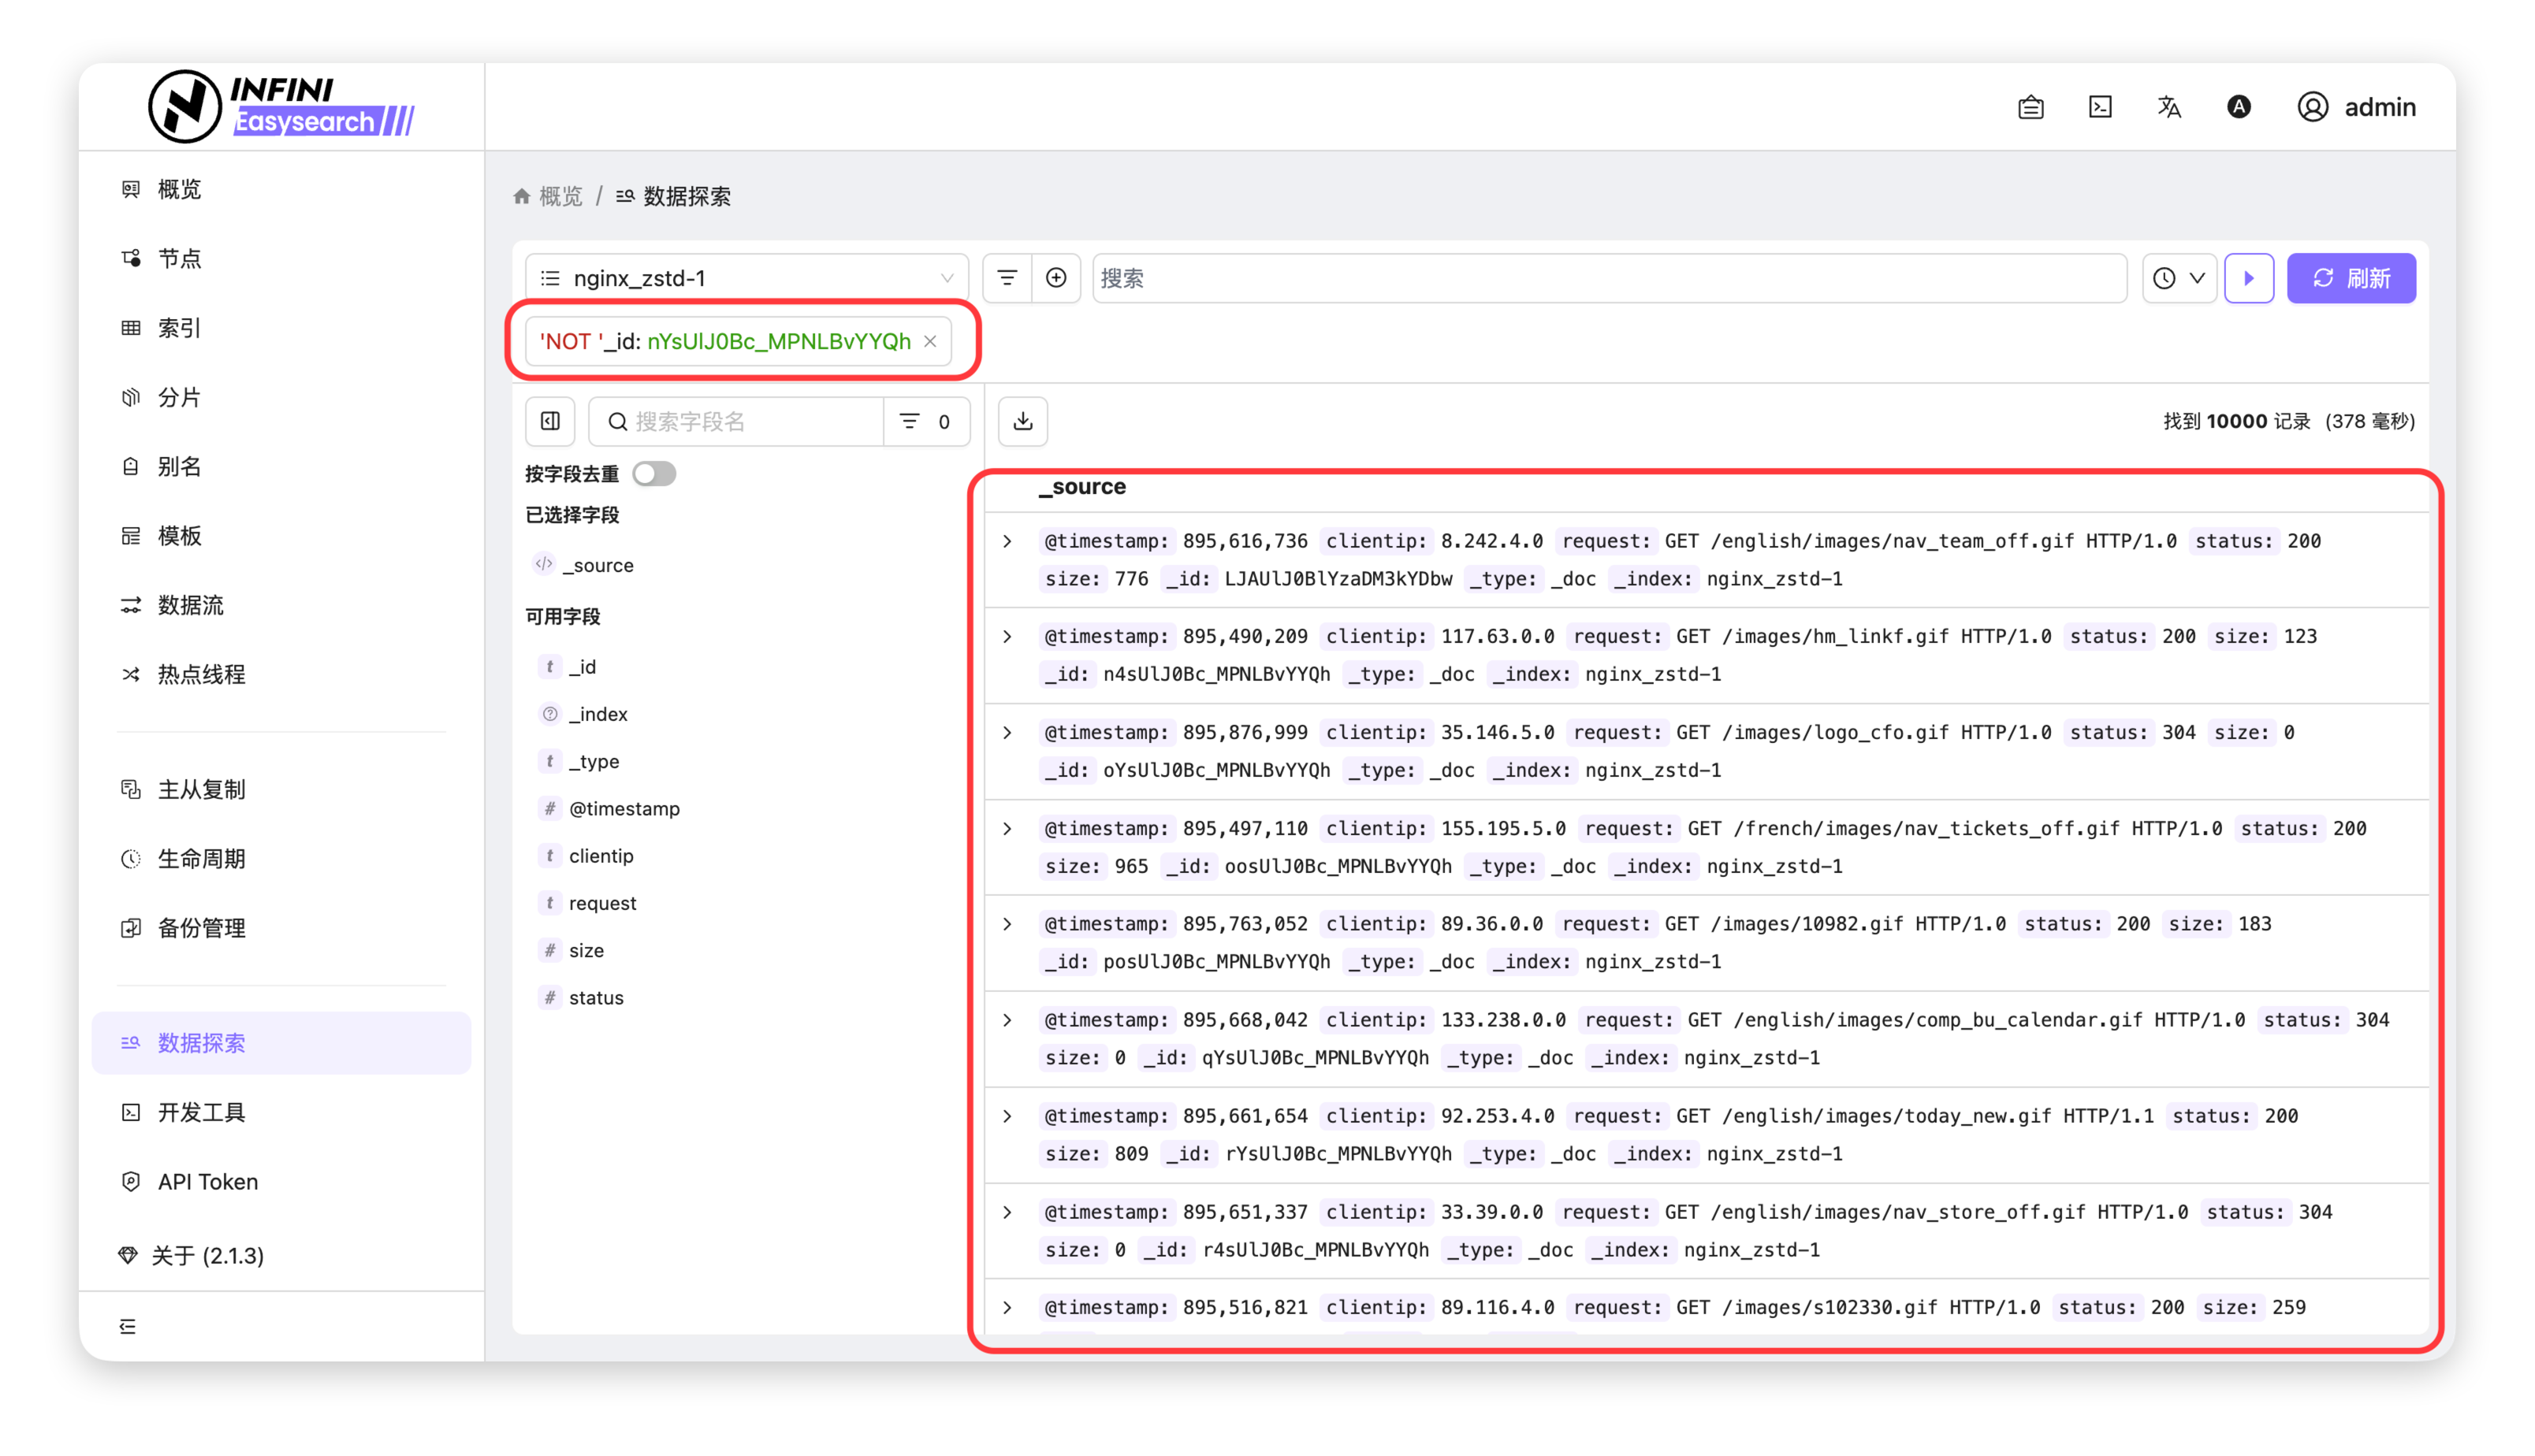Click the 刷新 refresh button
Viewport: 2535px width, 1456px height.
point(2351,278)
